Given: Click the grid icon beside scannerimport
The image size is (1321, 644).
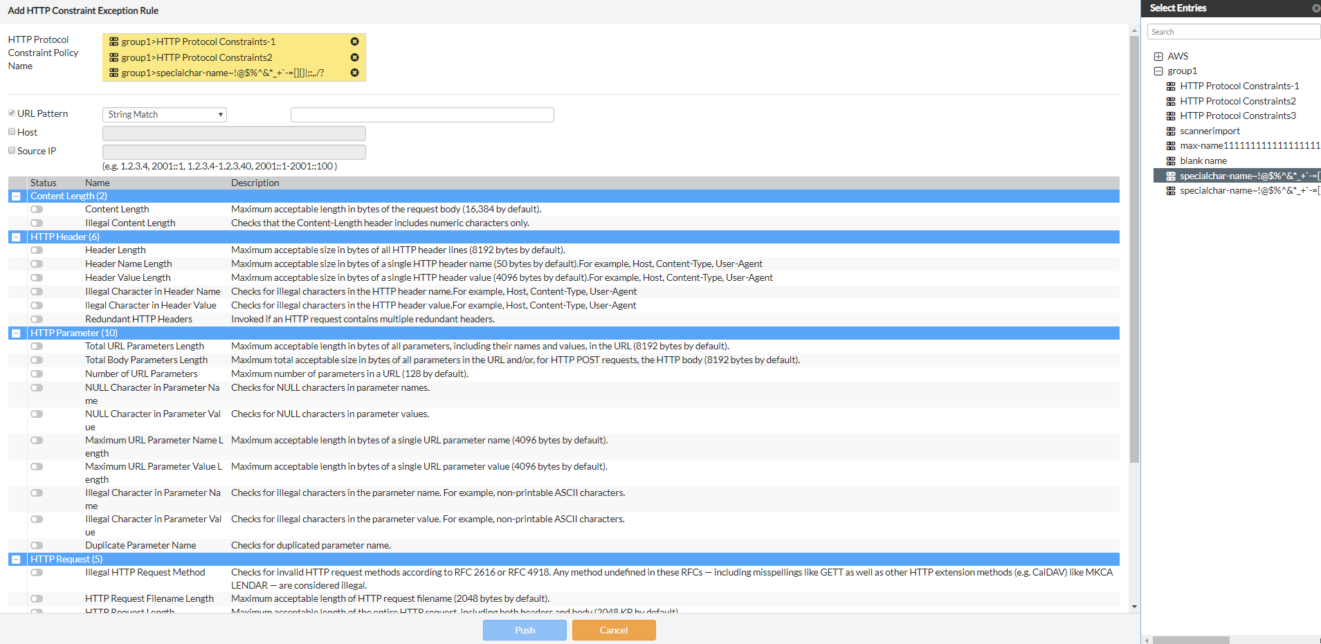Looking at the screenshot, I should tap(1171, 131).
